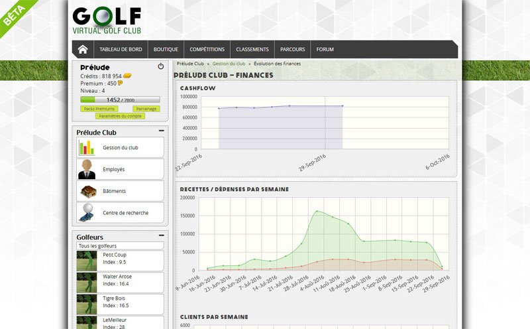Click Centre de recherche sidebar label

125,213
